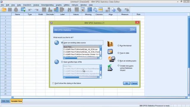Viewport: 190px width, 107px height.
Task: Open the Analyze menu
Action: [36, 5]
